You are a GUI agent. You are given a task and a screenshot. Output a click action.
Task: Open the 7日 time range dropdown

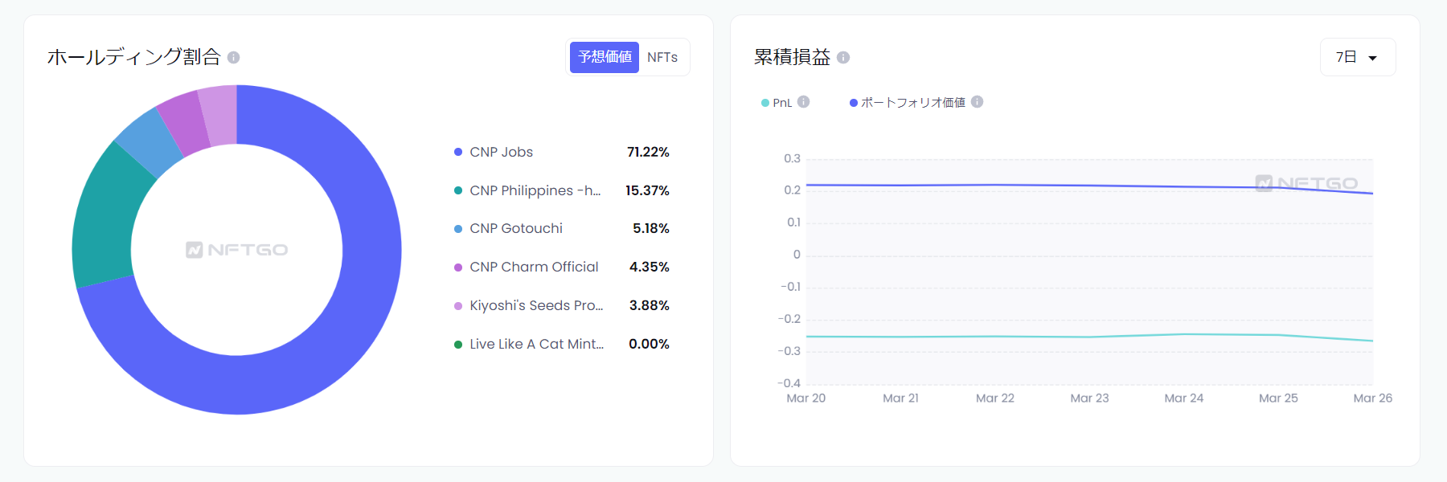pos(1358,57)
